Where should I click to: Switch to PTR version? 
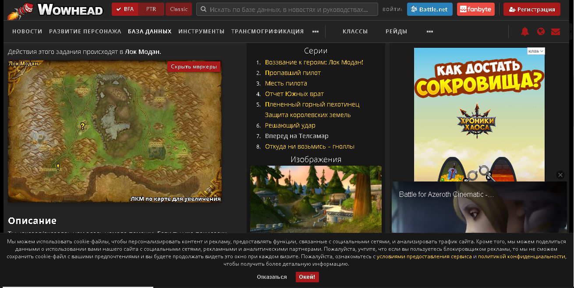151,9
